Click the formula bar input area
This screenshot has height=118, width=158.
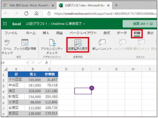point(104,63)
